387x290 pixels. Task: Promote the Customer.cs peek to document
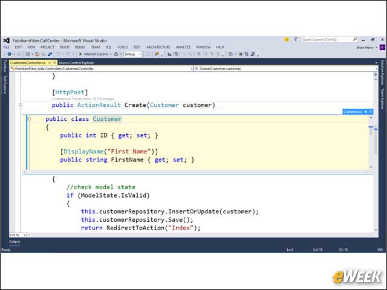[366, 112]
